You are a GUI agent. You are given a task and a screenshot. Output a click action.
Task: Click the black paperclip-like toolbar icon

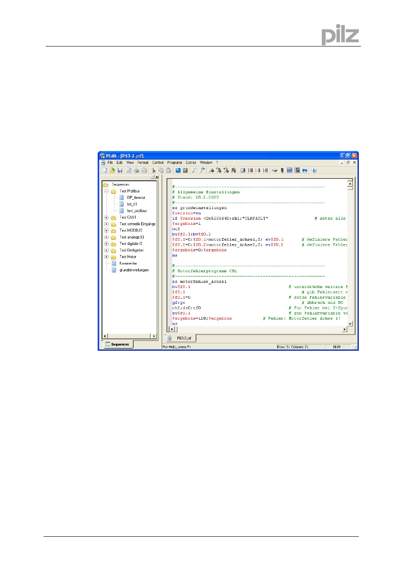point(282,170)
